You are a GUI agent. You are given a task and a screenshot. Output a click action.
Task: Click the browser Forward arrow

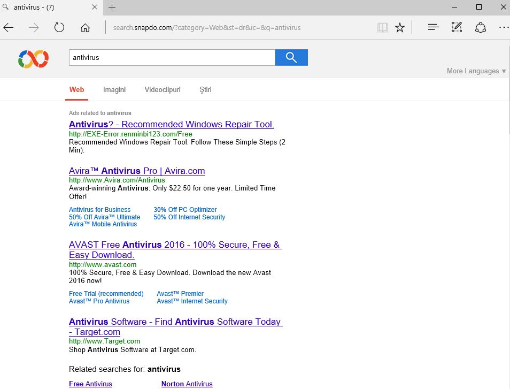tap(34, 28)
